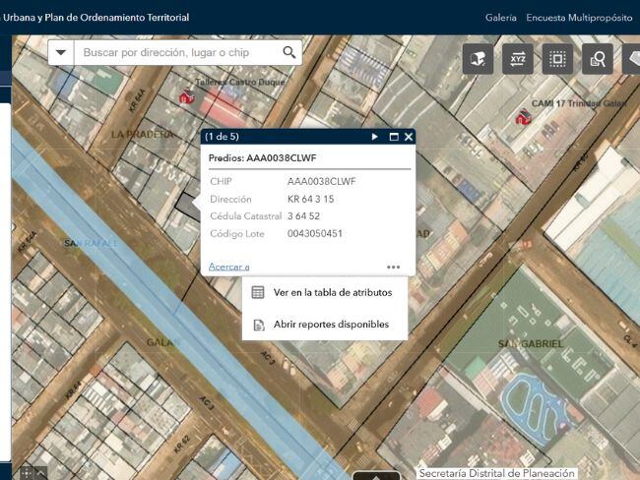Select 'Ver en la tabla de atributos'
The image size is (640, 480).
pyautogui.click(x=332, y=292)
